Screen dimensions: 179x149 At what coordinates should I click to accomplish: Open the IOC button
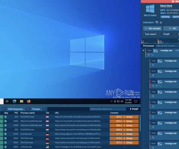171,28
